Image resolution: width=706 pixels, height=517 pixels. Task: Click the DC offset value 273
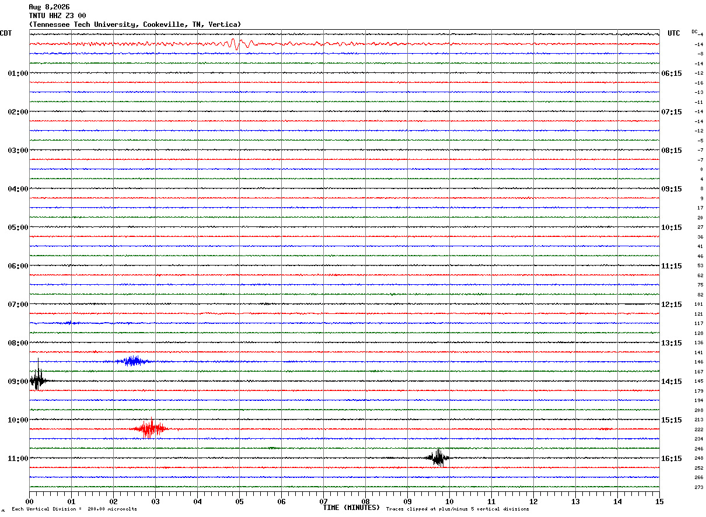coord(698,487)
